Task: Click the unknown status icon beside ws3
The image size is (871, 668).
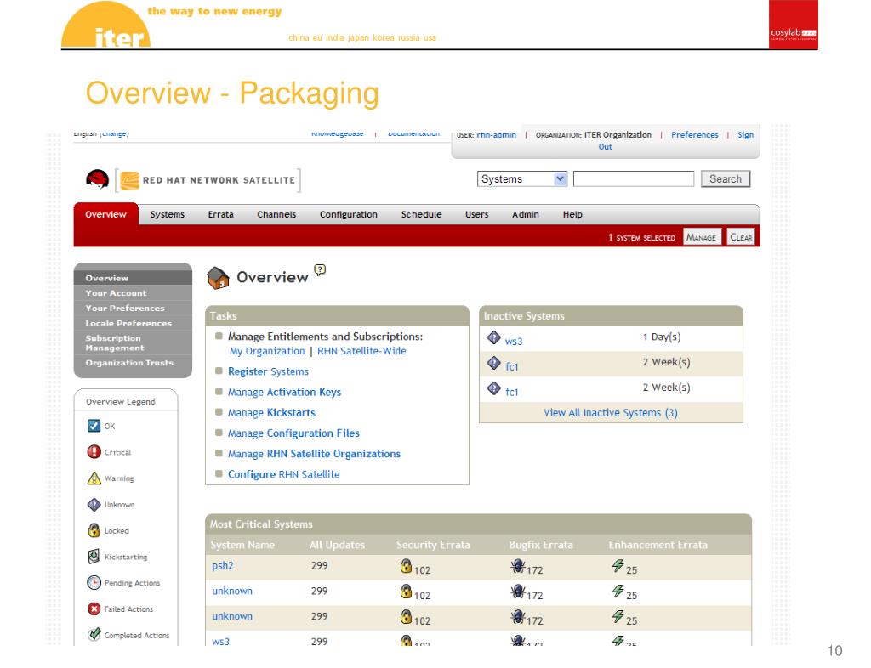Action: [x=494, y=337]
